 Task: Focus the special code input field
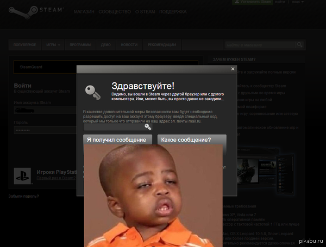click(x=118, y=127)
